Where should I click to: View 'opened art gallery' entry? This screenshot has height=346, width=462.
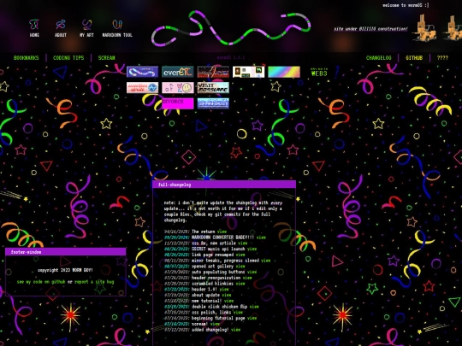[x=240, y=267]
